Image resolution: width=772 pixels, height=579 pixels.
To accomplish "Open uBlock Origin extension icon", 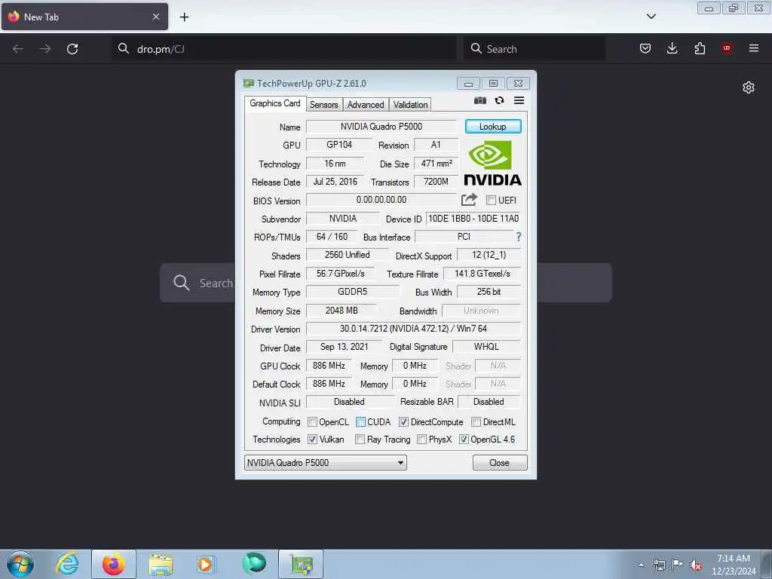I will pos(727,48).
